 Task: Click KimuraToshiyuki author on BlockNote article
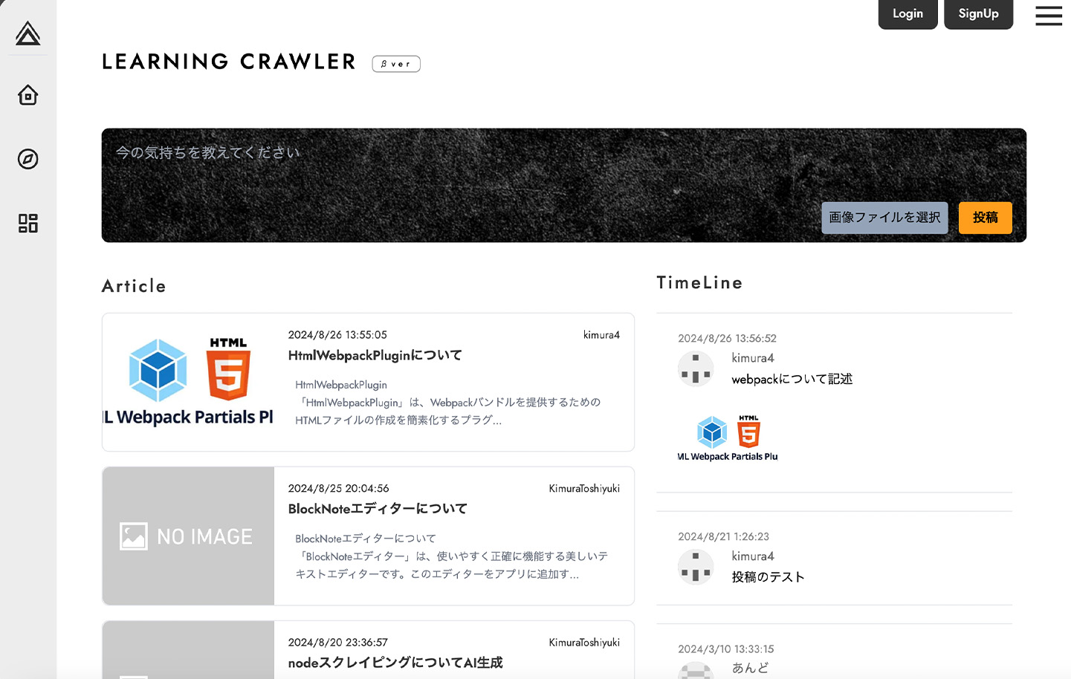[x=584, y=488]
